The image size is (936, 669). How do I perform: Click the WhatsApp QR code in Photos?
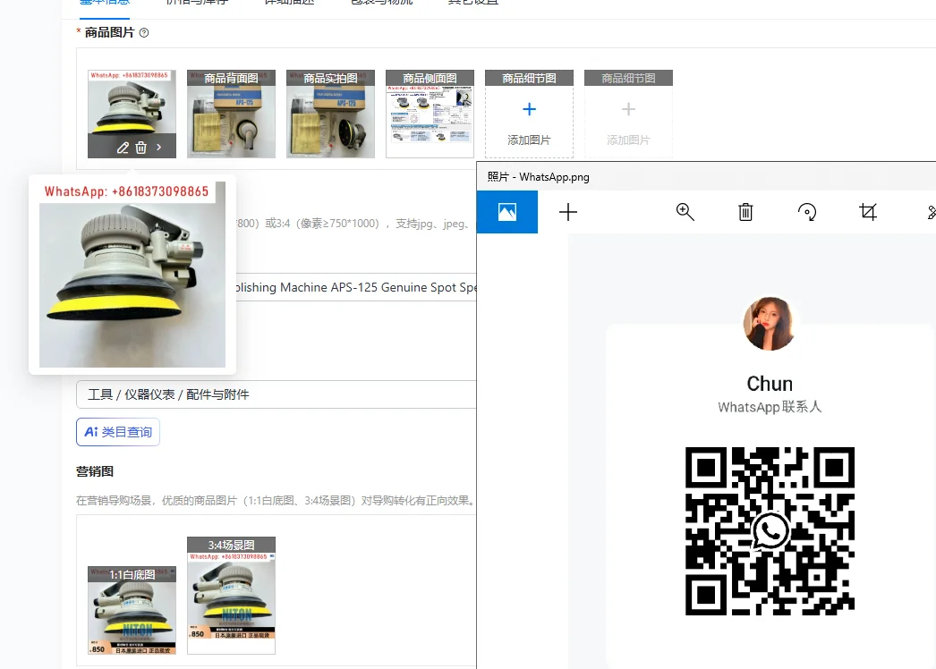pos(770,531)
